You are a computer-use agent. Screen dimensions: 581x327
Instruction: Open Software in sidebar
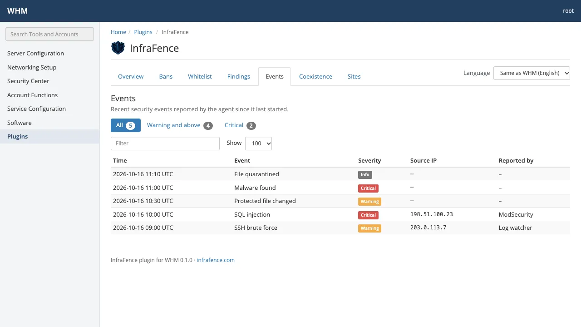pyautogui.click(x=49, y=123)
